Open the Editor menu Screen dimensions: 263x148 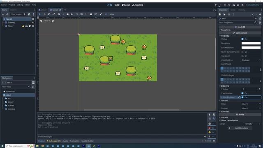coord(27,5)
